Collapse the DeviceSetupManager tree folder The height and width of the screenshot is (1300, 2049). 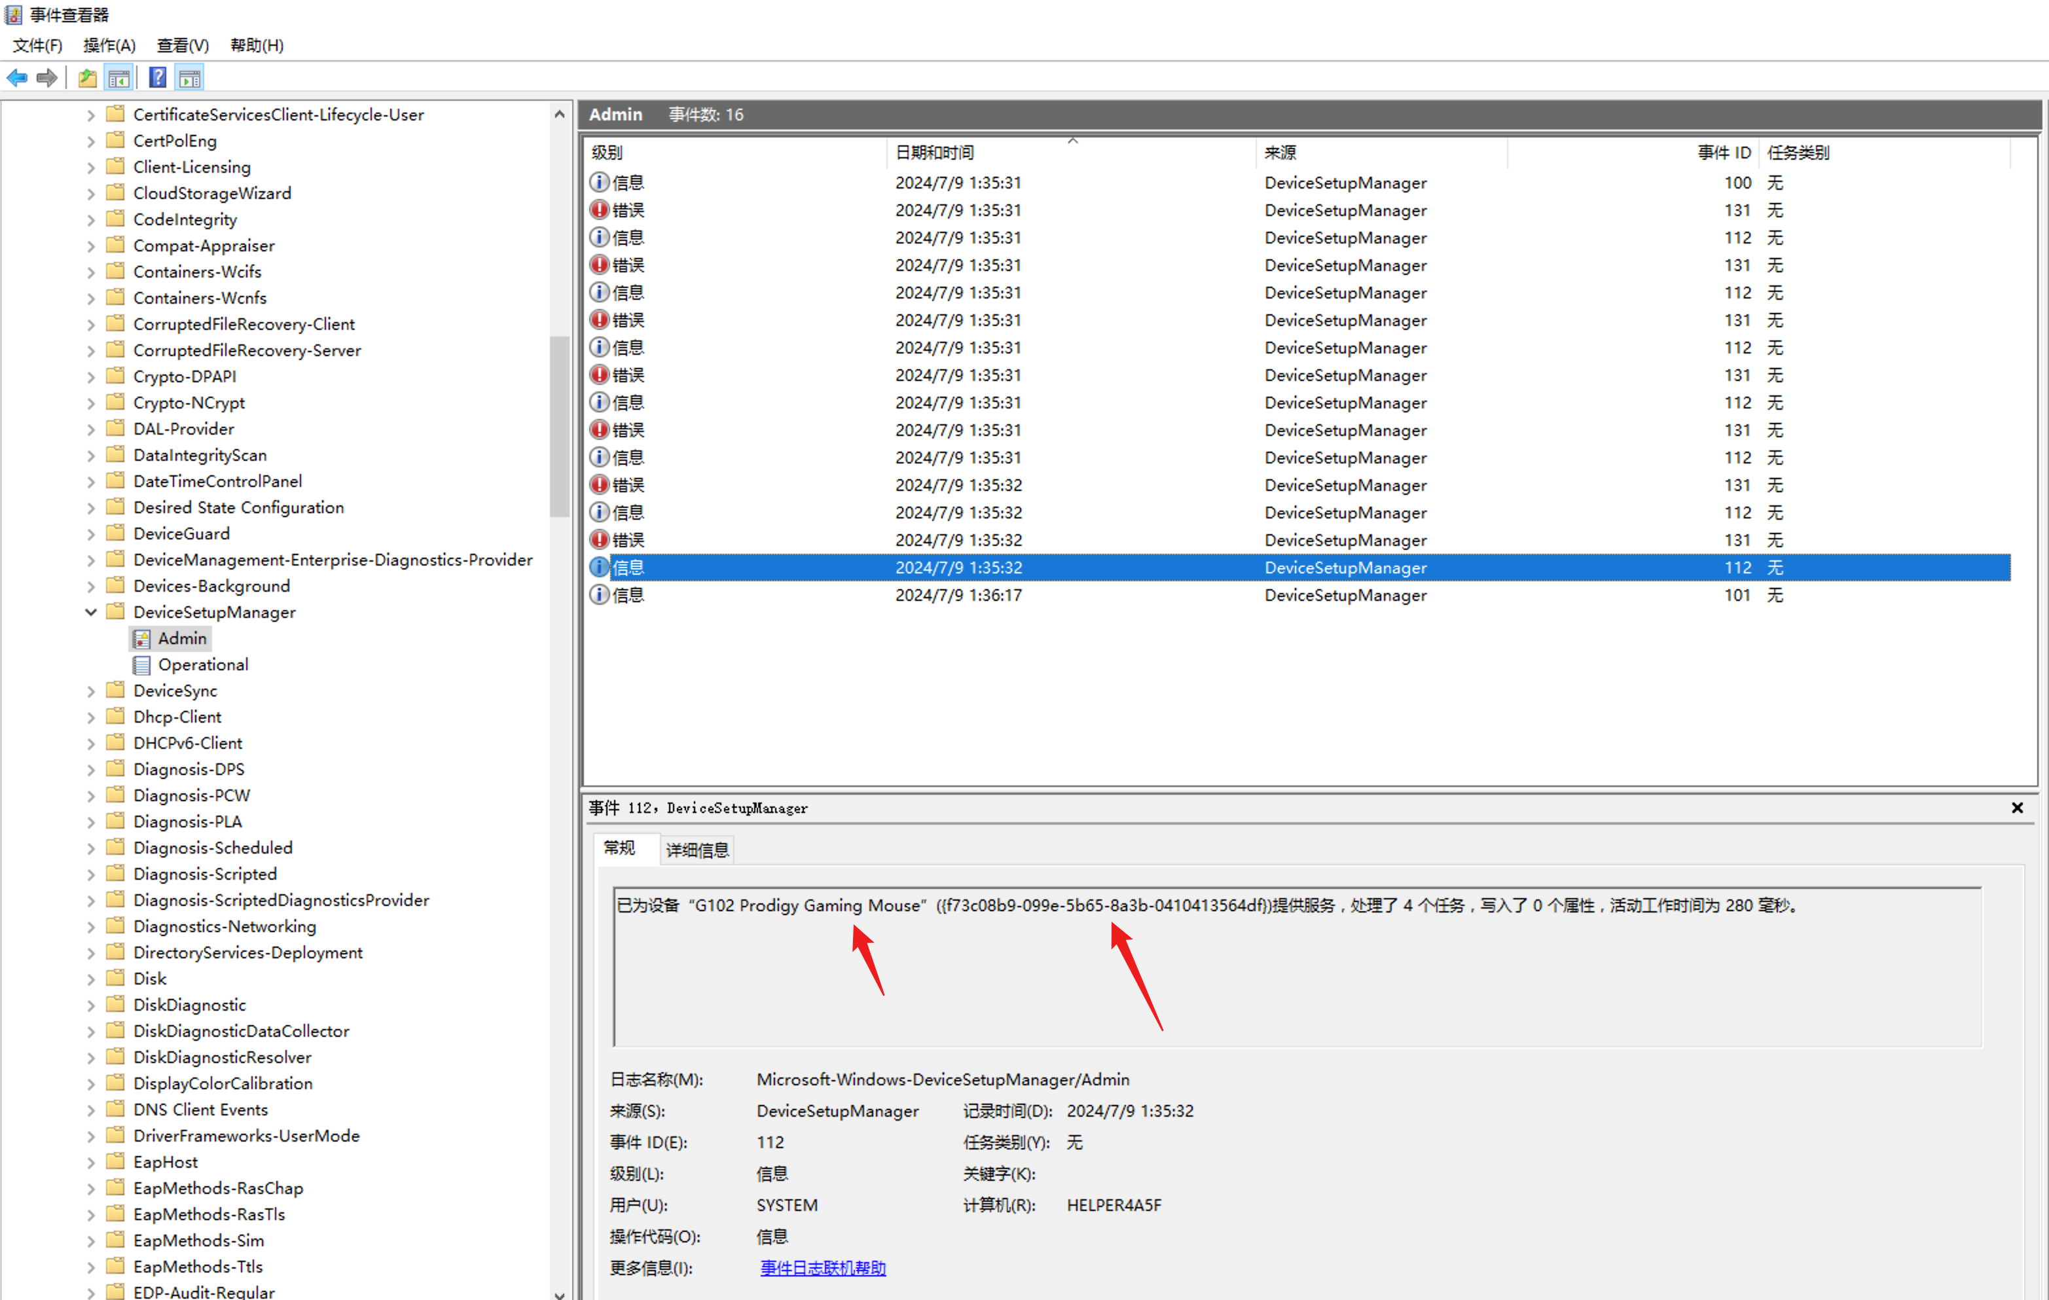[91, 612]
